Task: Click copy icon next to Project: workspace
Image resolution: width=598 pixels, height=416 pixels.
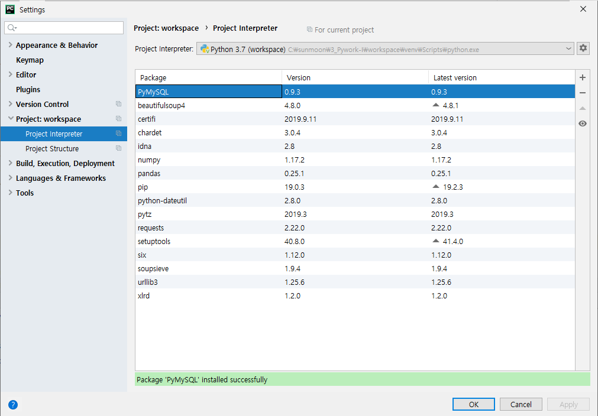Action: coord(119,118)
